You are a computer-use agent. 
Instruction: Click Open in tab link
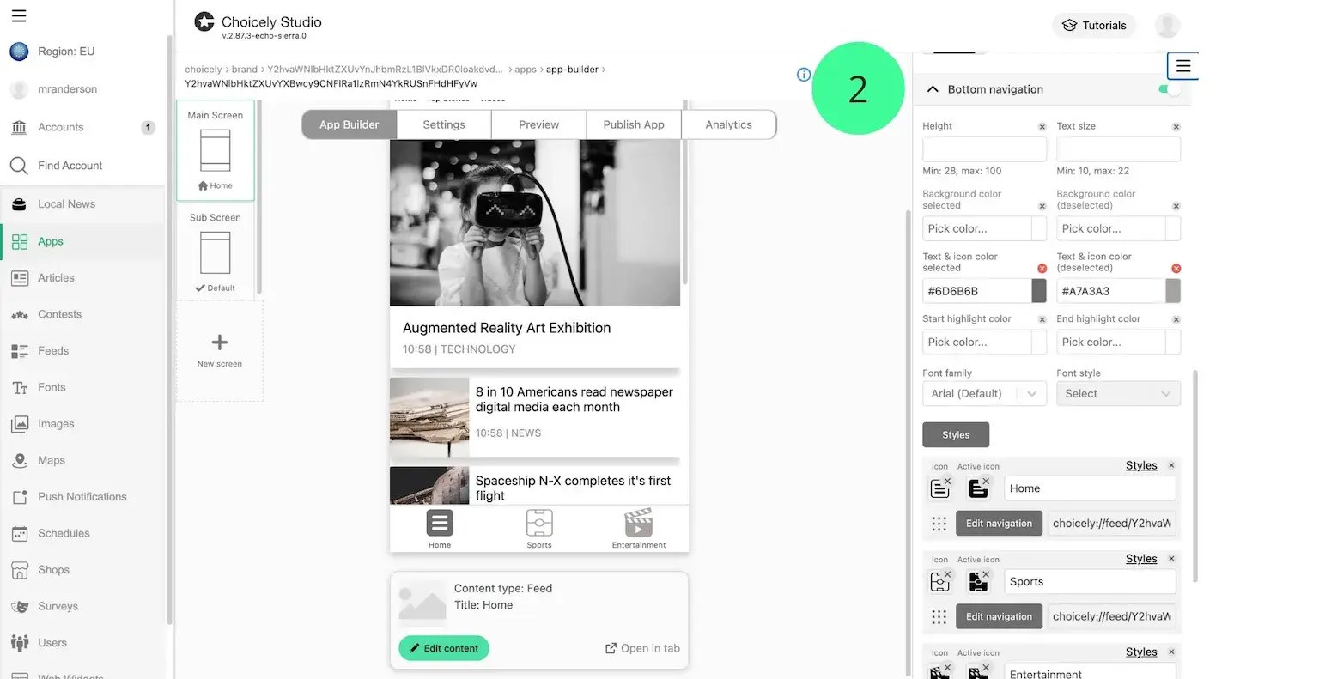[x=642, y=648]
